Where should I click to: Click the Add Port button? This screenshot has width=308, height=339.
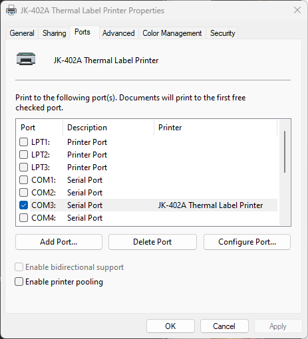point(59,242)
